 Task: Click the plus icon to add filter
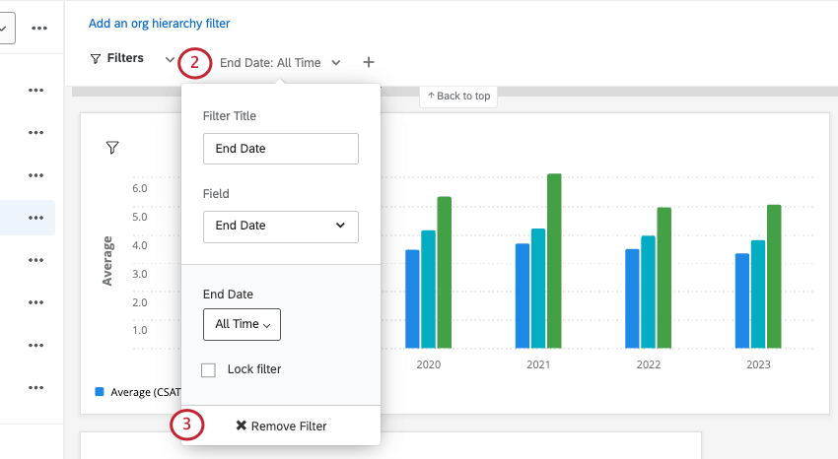point(369,62)
